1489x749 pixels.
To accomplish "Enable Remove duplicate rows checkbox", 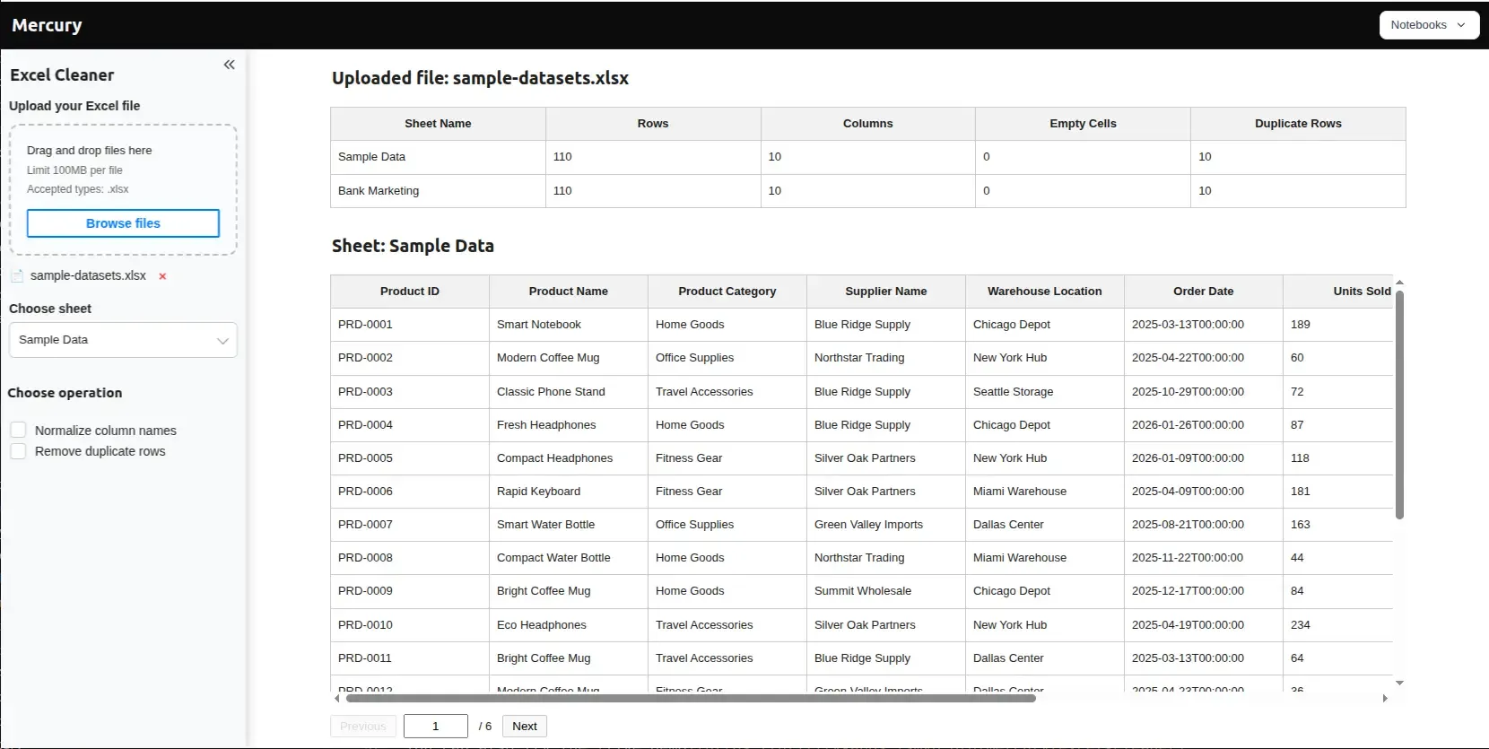I will (18, 450).
